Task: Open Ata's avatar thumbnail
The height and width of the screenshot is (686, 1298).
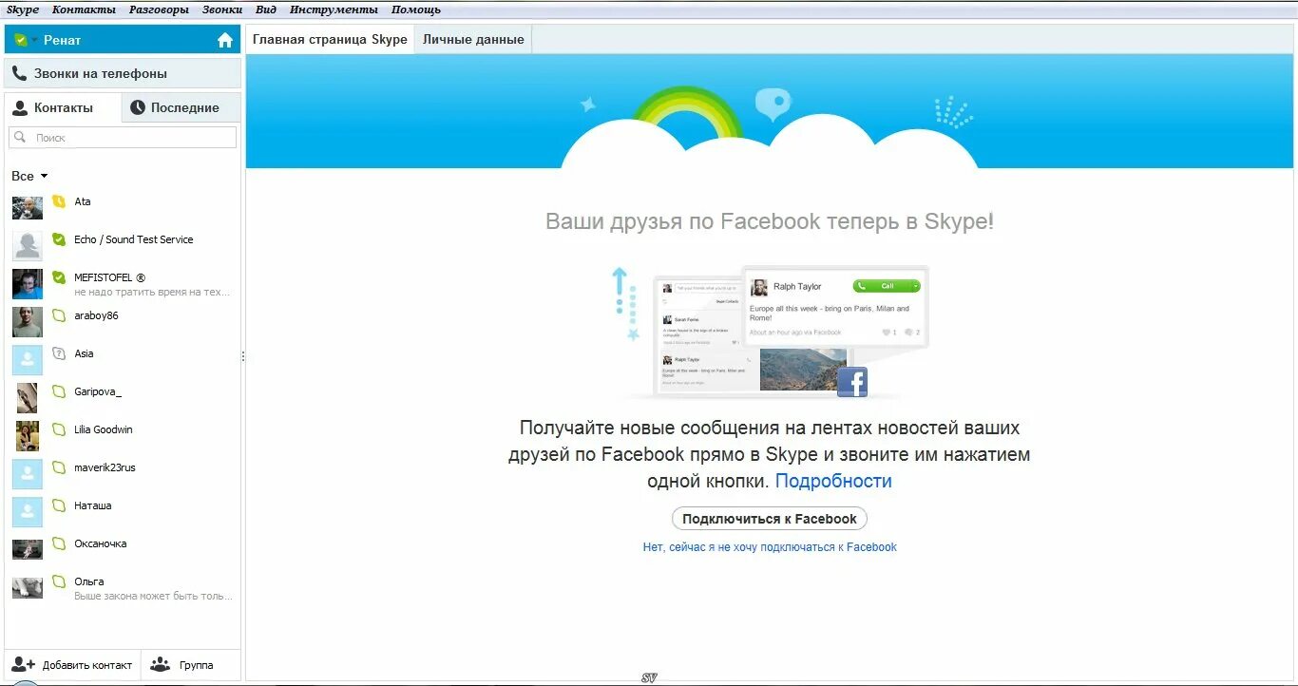Action: (x=28, y=208)
